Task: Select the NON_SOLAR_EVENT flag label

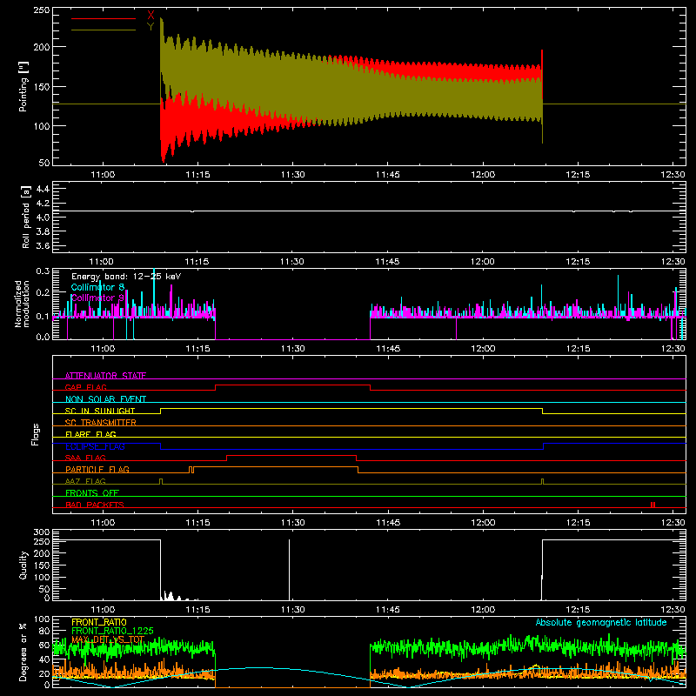Action: pos(105,399)
